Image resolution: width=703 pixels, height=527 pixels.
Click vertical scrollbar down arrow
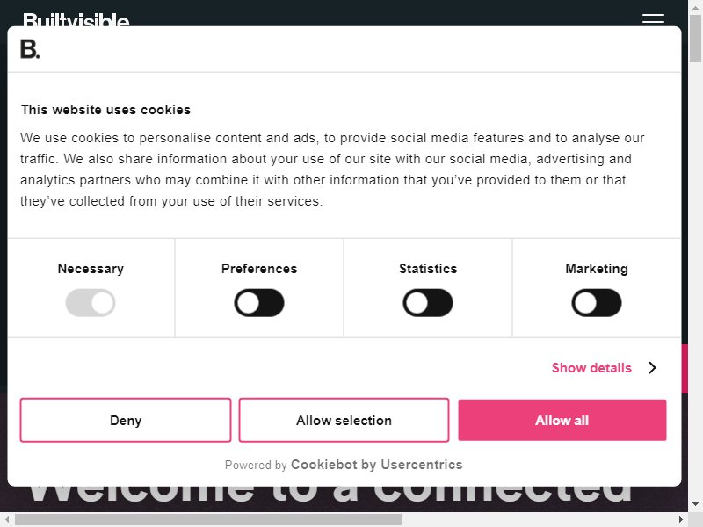coord(695,504)
